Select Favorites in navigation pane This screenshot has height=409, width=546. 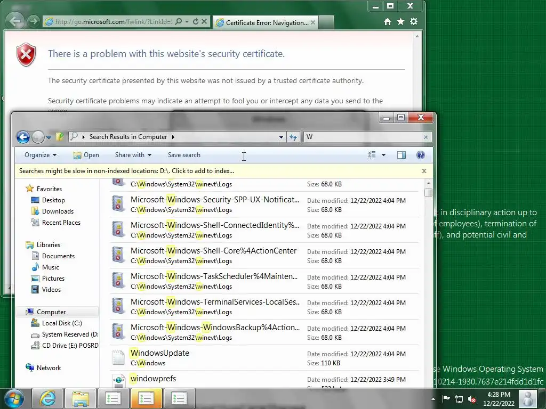point(44,189)
